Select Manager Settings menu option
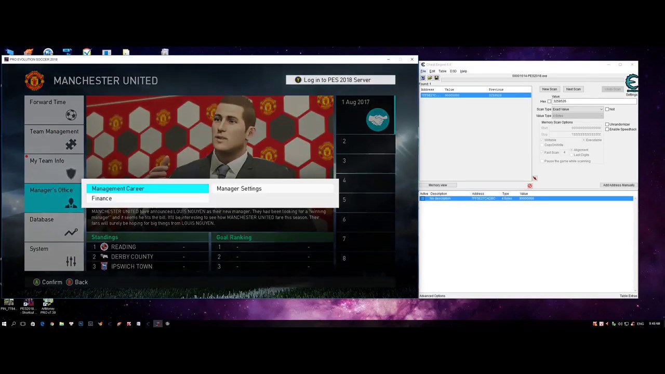665x374 pixels. (272, 189)
